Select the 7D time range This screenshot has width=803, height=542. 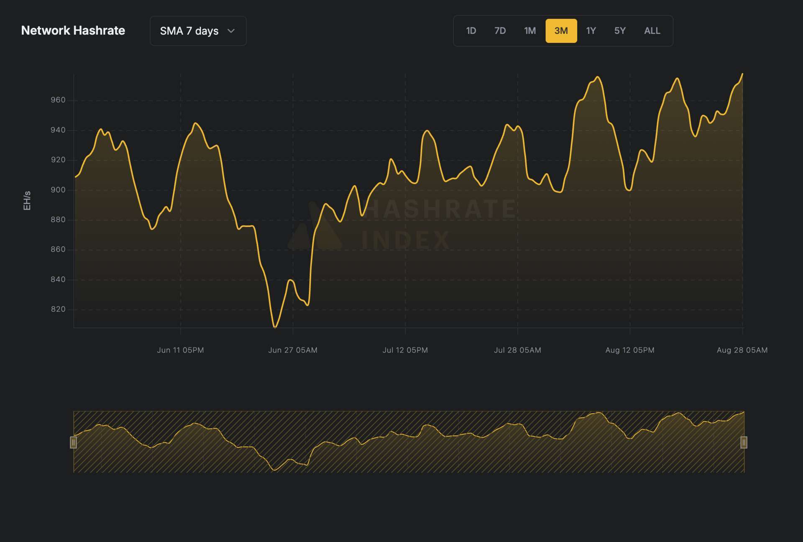tap(500, 31)
